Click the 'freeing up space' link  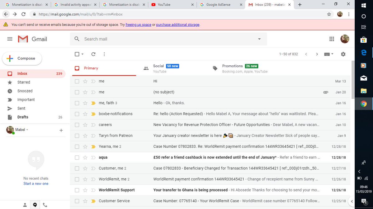pos(138,25)
